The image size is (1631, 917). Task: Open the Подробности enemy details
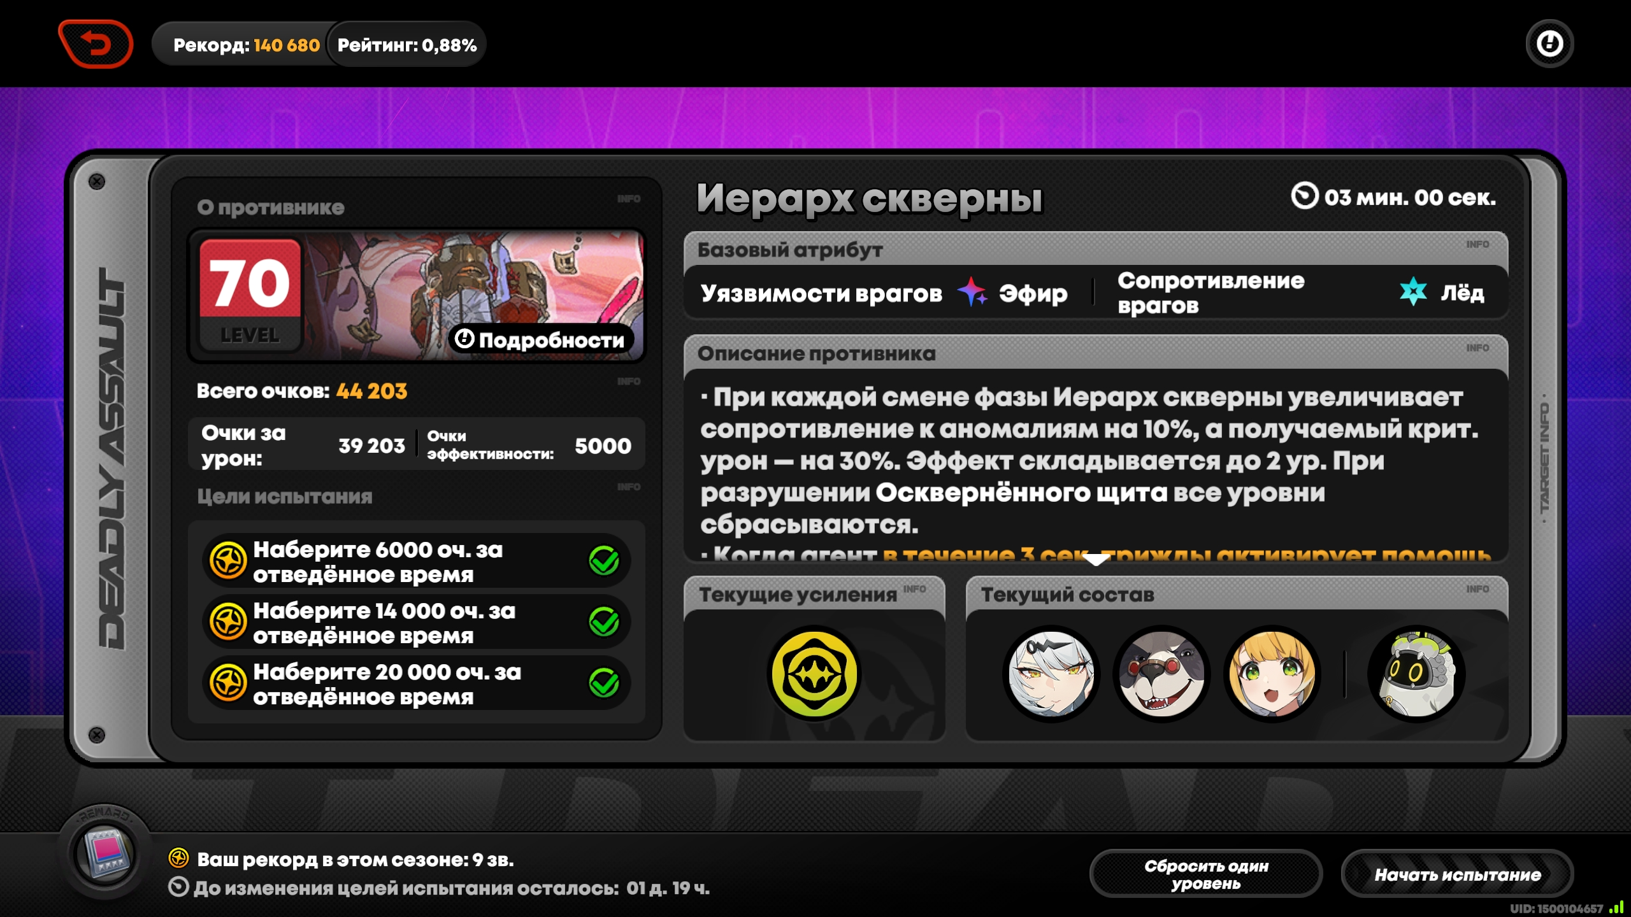(540, 339)
